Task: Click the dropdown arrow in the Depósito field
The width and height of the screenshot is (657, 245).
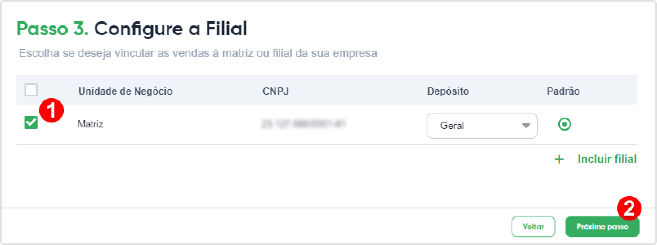Action: tap(526, 126)
